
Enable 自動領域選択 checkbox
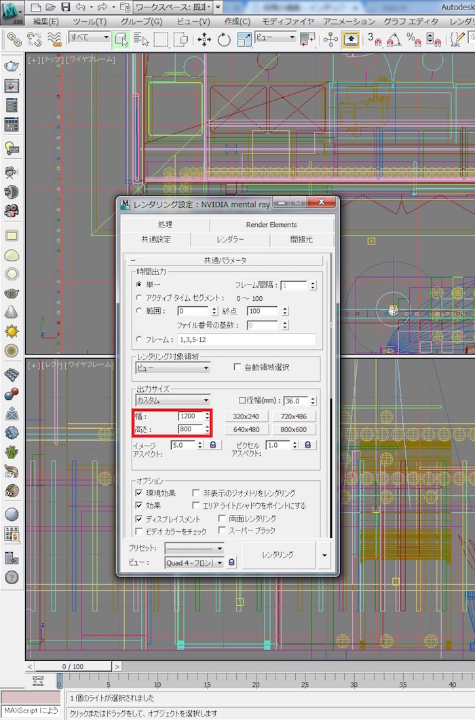(237, 367)
